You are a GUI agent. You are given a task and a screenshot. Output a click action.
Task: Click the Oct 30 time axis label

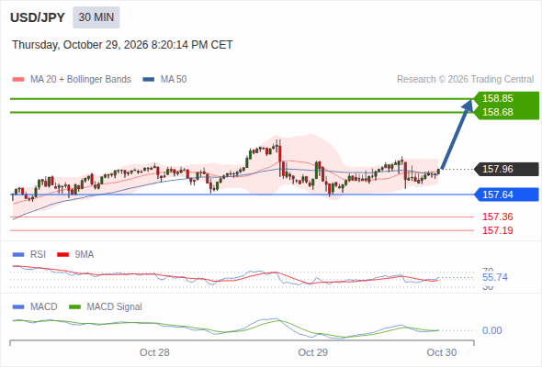click(442, 352)
